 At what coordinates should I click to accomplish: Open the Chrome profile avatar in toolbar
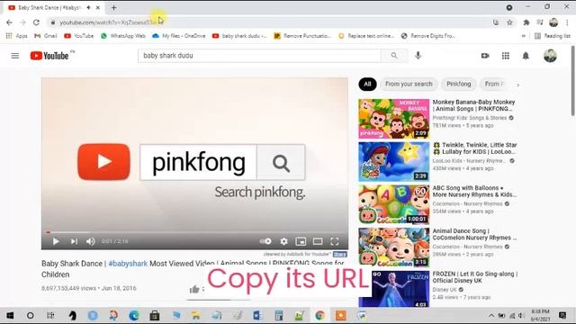point(553,22)
